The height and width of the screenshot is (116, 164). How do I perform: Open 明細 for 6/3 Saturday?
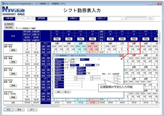coord(81,39)
